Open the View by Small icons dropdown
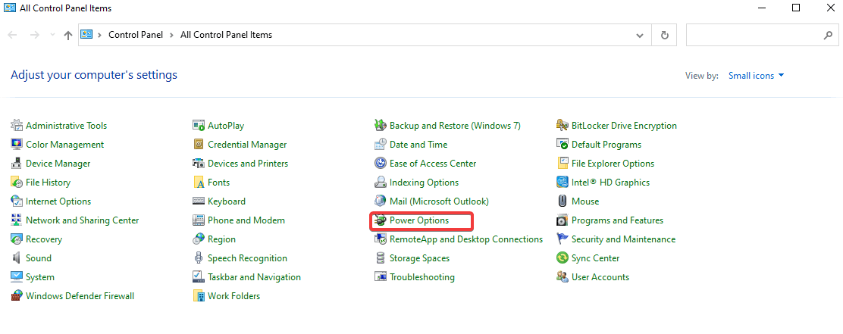Viewport: 843px width, 334px height. click(x=757, y=76)
